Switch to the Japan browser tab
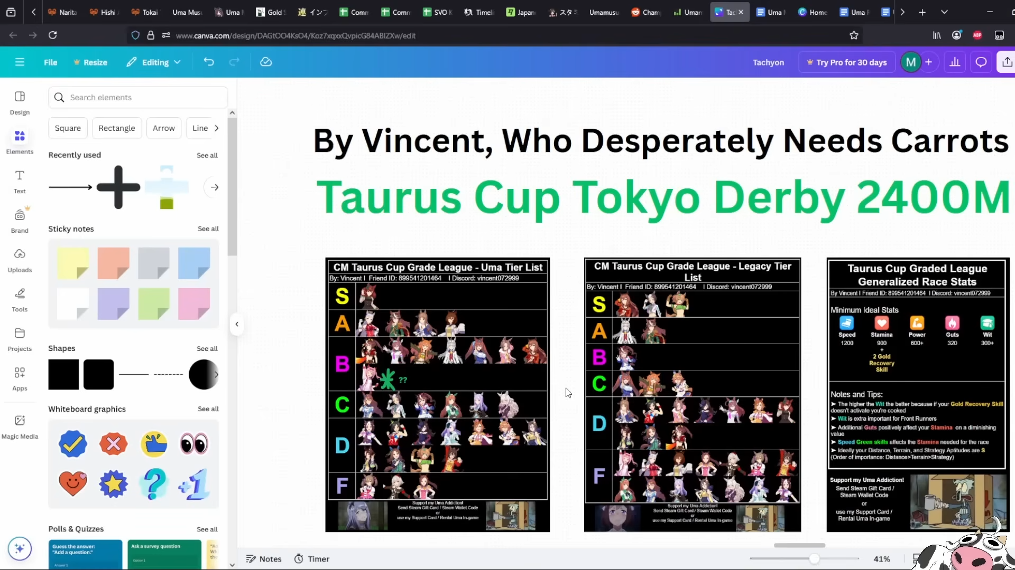The width and height of the screenshot is (1015, 570). [x=520, y=12]
